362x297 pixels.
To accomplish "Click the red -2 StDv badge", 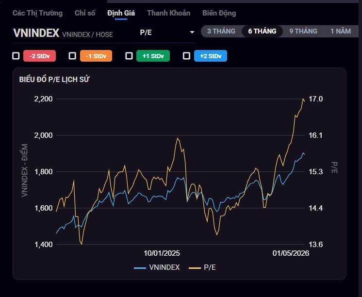I will [40, 56].
